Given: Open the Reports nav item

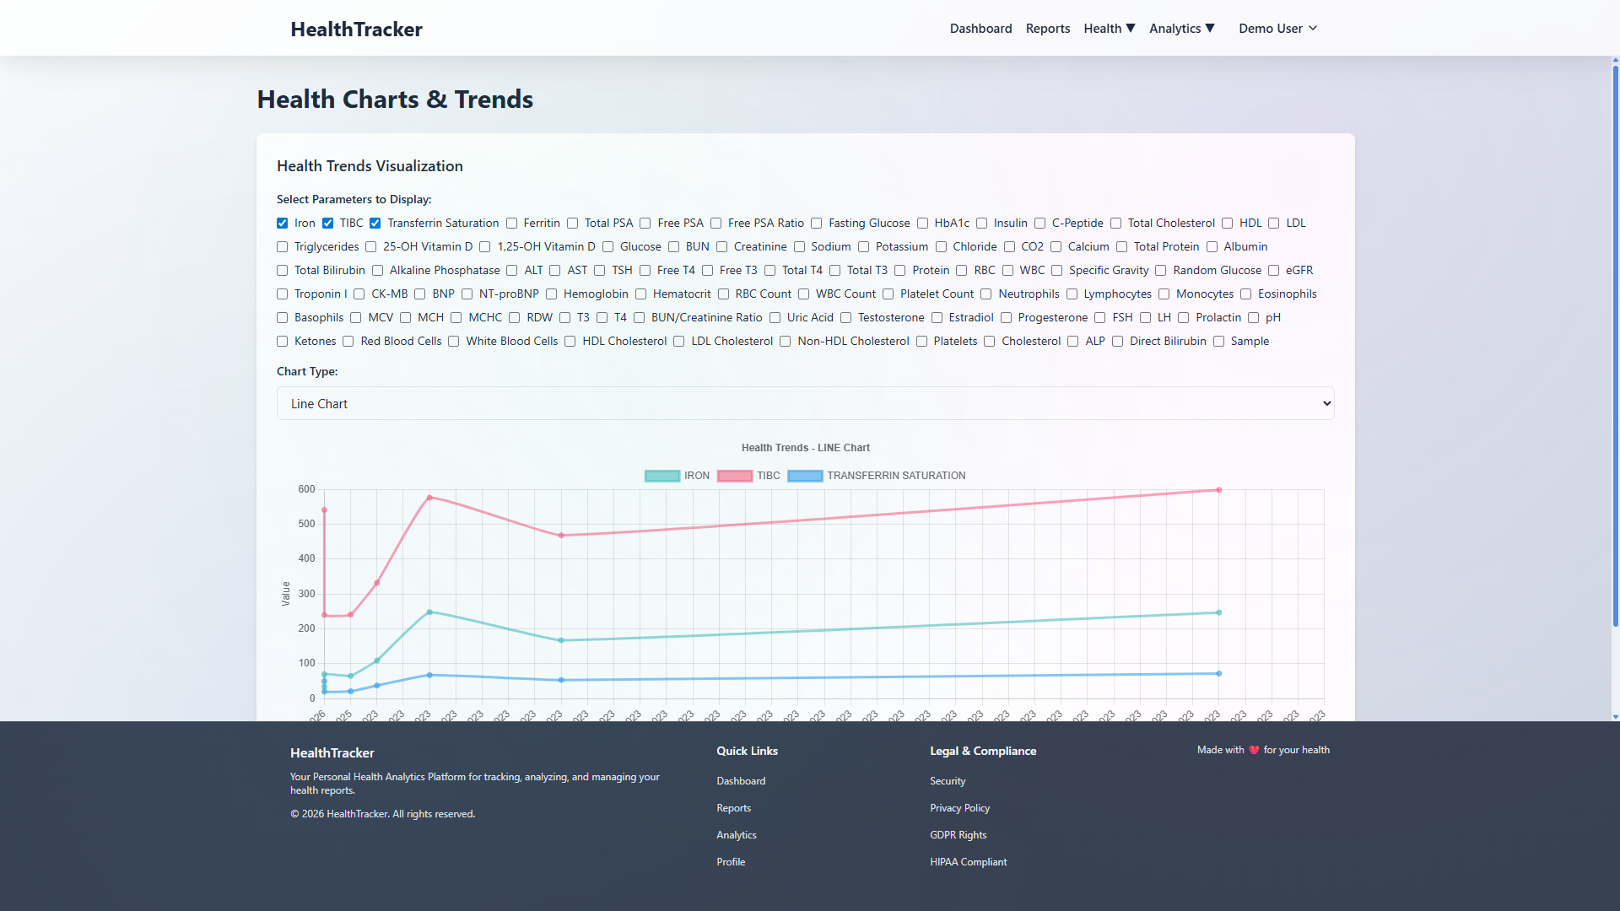Looking at the screenshot, I should [1047, 29].
